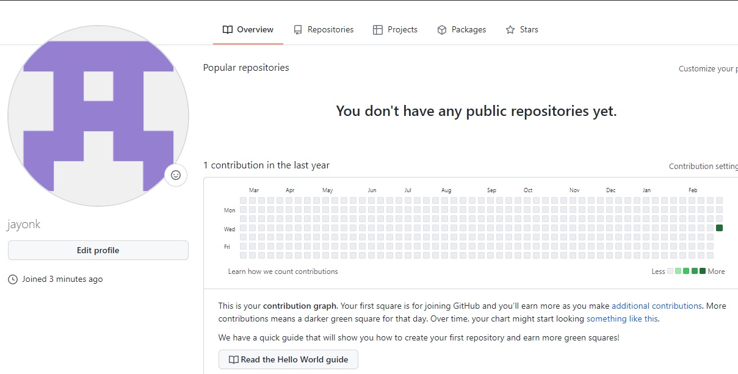Open the Contribution settings dropdown
738x374 pixels.
703,166
